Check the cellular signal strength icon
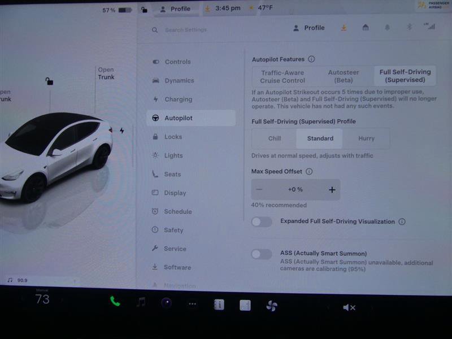452x339 pixels. click(x=430, y=27)
